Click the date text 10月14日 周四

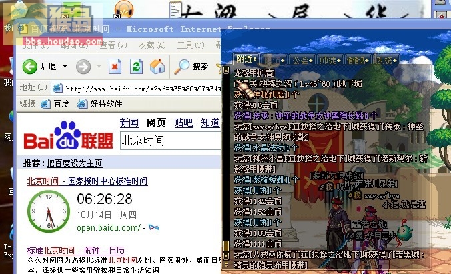tap(107, 215)
